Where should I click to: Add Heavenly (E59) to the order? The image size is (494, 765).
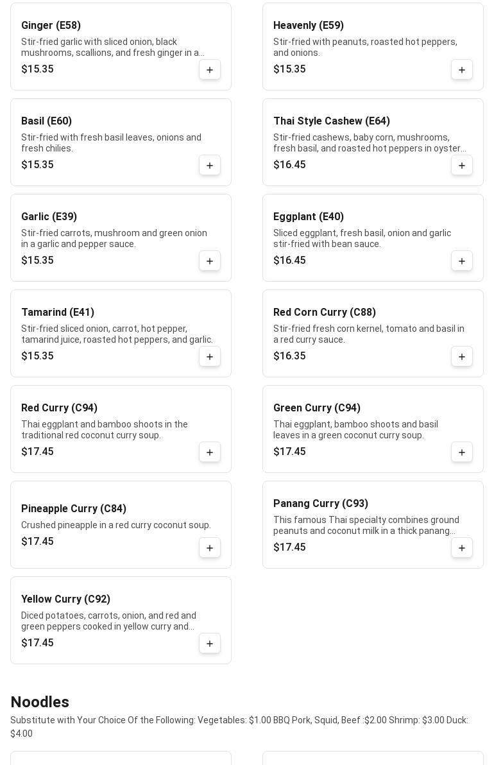462,70
